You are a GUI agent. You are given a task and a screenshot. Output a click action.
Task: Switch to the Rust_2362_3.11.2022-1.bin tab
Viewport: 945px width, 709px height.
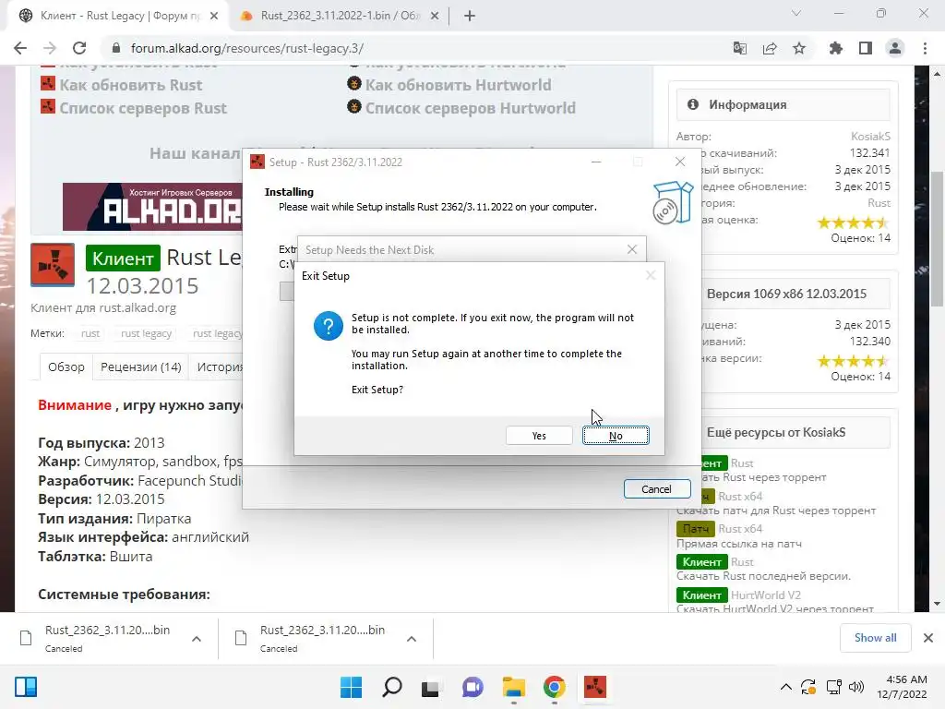[338, 16]
